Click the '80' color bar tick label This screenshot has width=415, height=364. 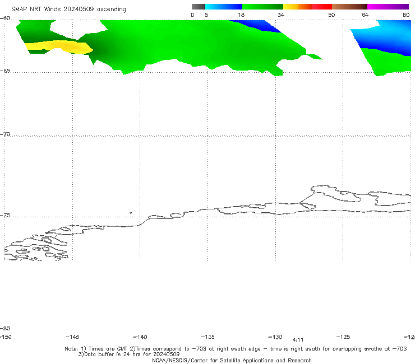406,15
